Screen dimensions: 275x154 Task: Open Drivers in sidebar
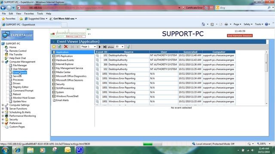point(17,83)
